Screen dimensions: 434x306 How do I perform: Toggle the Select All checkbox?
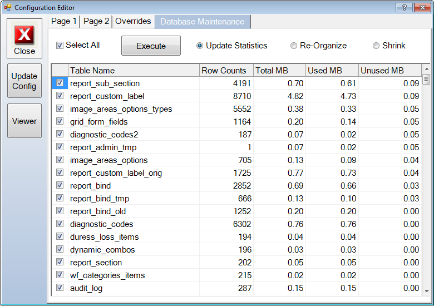[x=60, y=45]
